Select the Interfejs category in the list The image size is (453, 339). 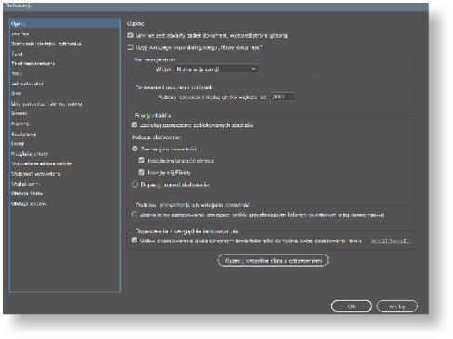click(20, 33)
